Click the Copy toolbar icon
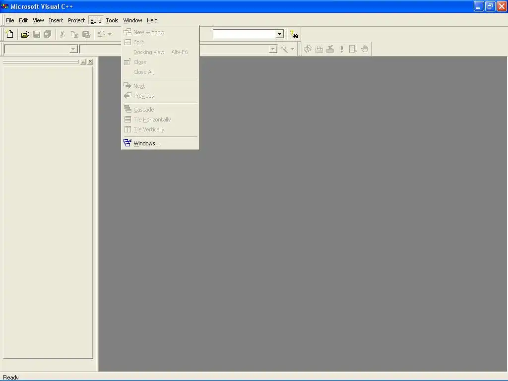The image size is (508, 381). 74,34
